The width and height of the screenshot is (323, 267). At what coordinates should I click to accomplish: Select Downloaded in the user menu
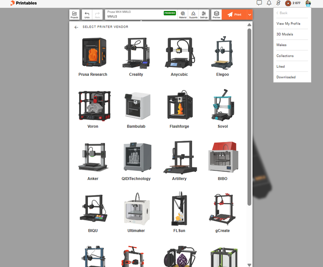(x=286, y=77)
